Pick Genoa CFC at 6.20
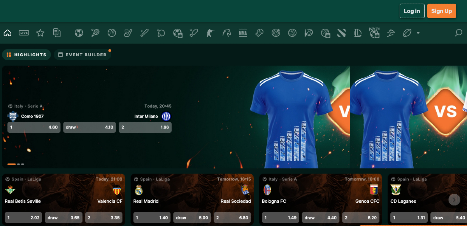Viewport: 467px width, 226px height. point(361,217)
